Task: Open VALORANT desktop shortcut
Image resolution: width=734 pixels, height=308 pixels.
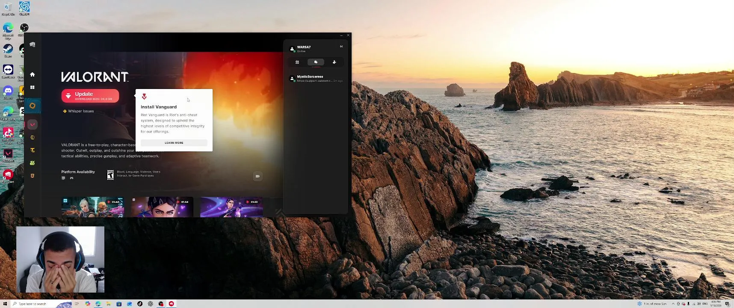Action: click(8, 155)
